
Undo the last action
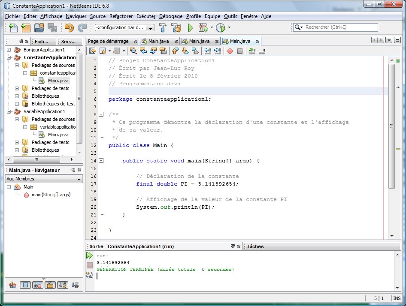point(69,27)
